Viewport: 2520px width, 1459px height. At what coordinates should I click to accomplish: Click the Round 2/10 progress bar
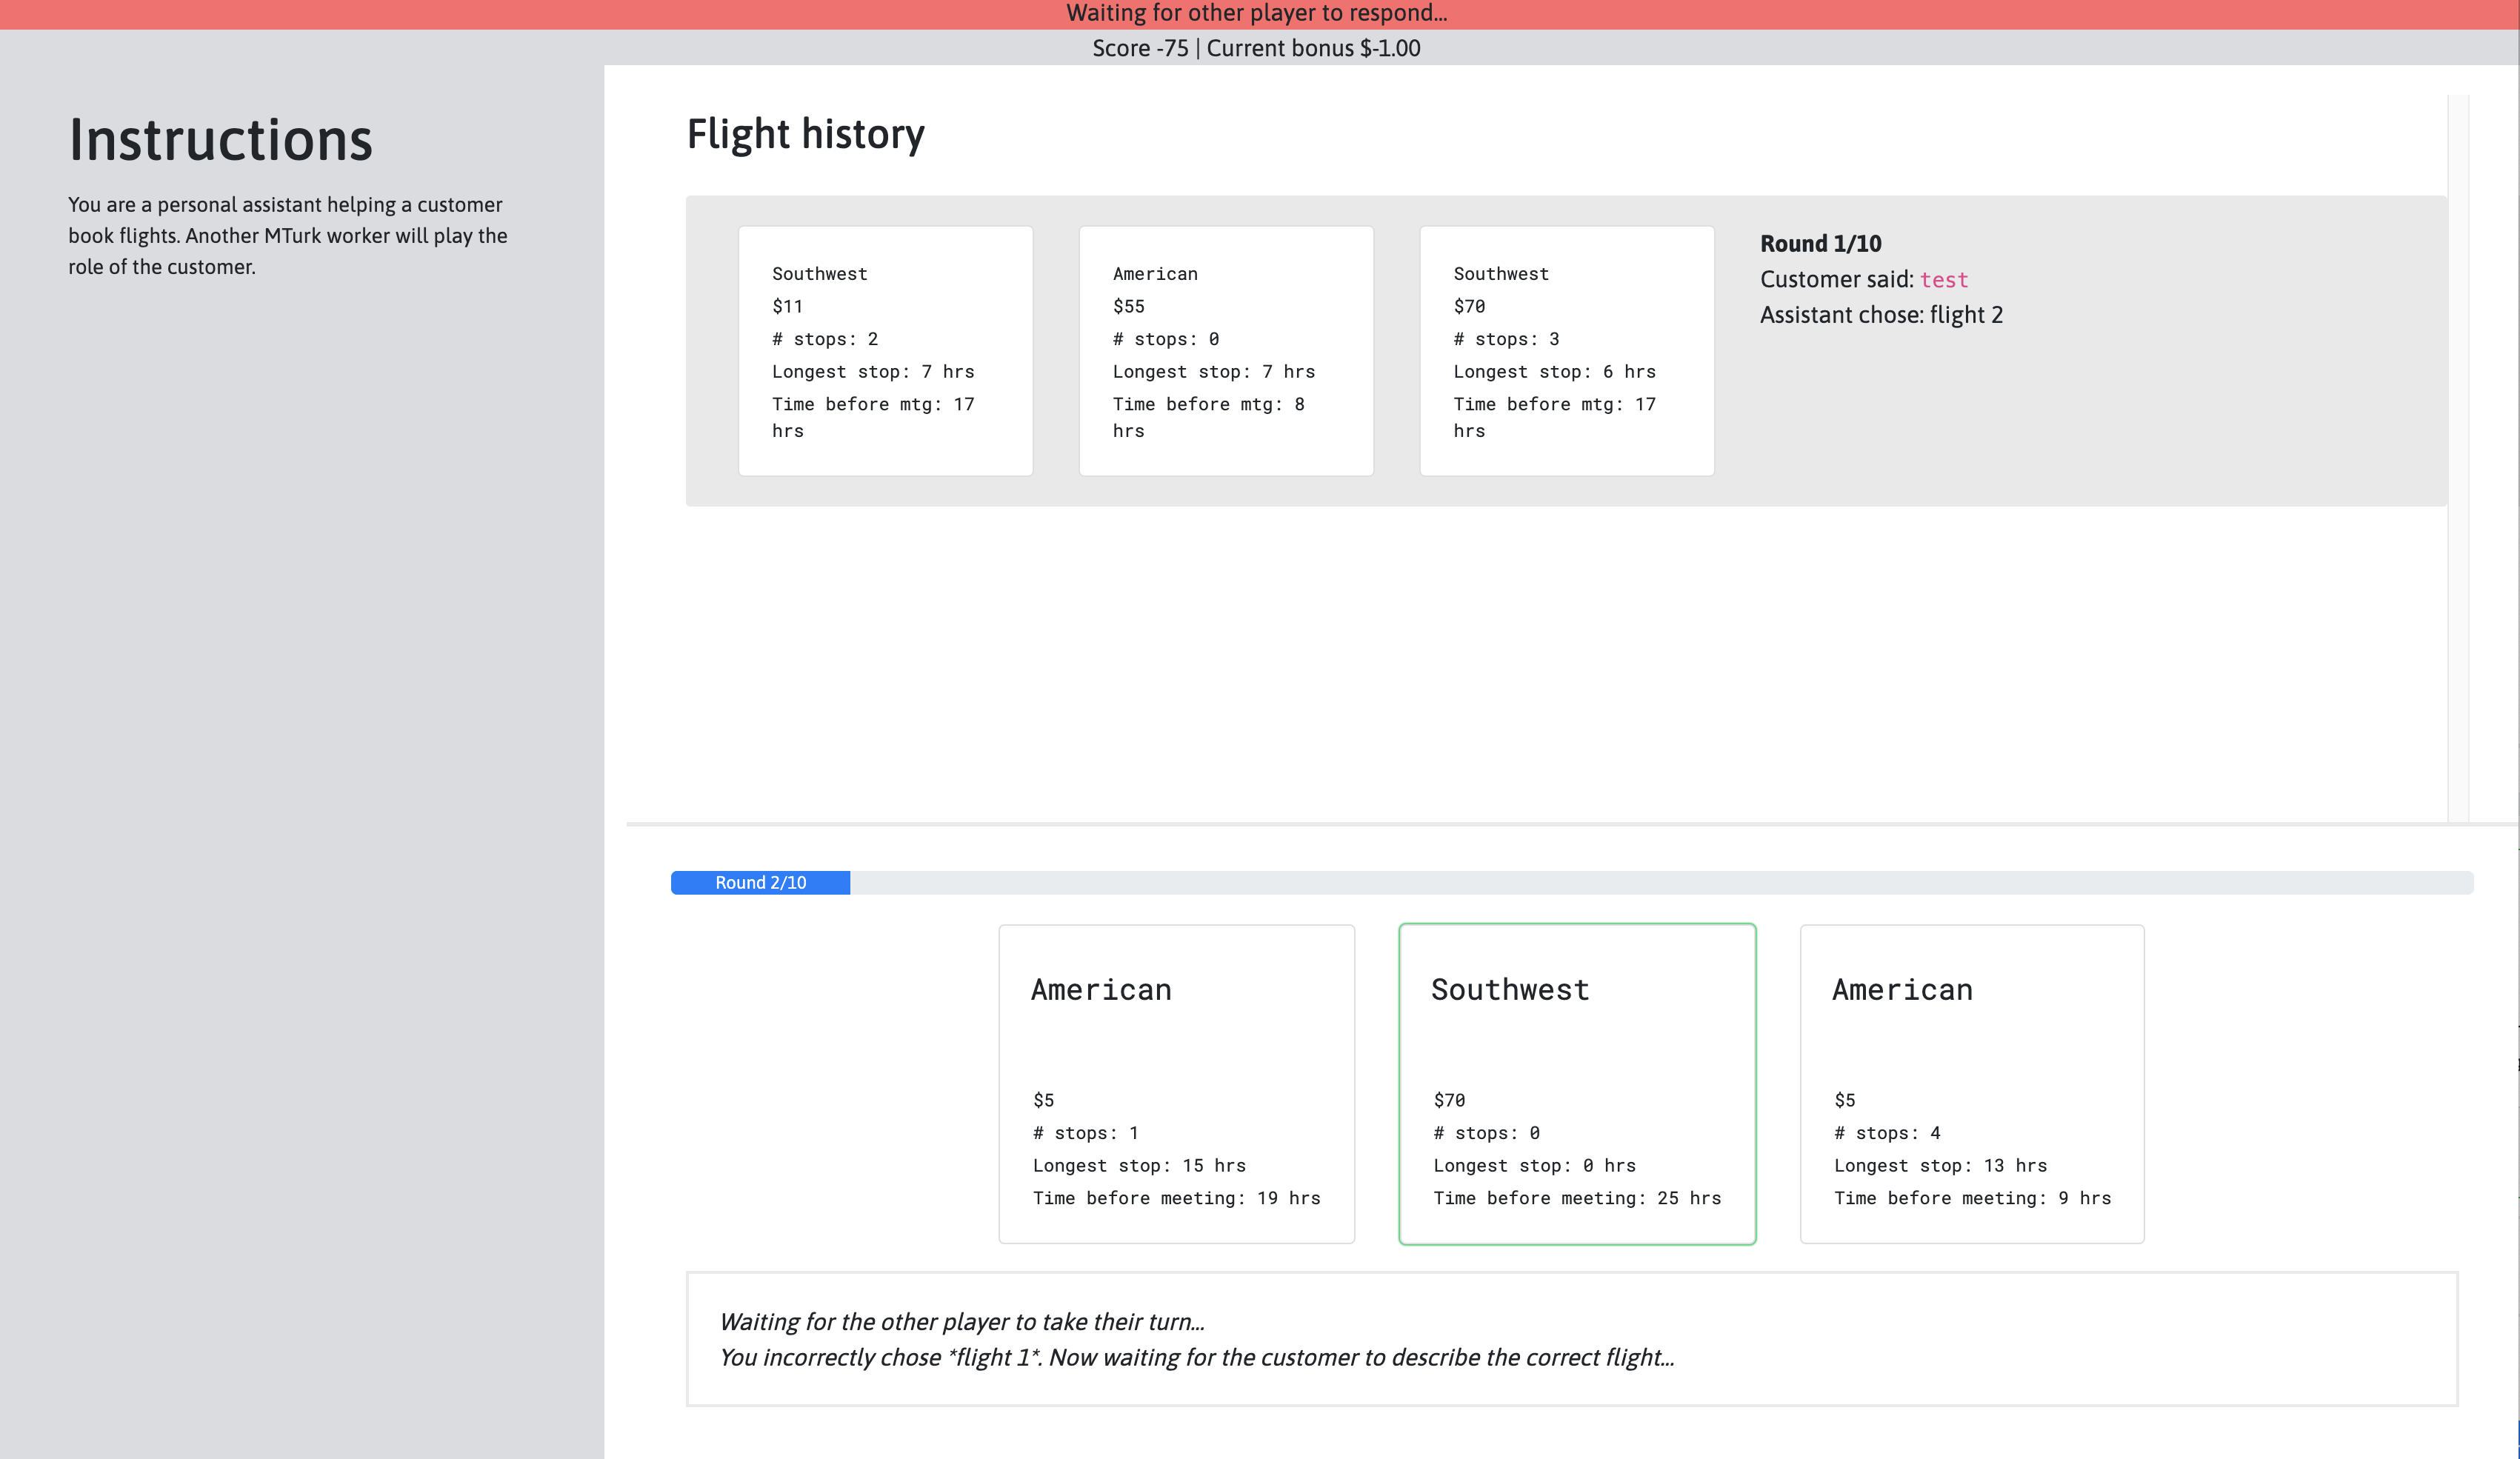pos(760,882)
